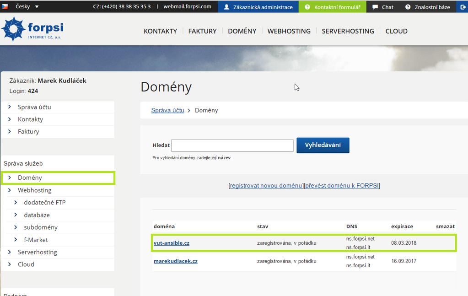
Task: Click the smazat column header
Action: 445,226
